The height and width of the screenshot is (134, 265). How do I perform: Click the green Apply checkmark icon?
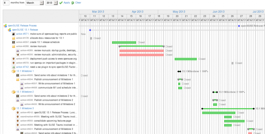[x=61, y=3]
